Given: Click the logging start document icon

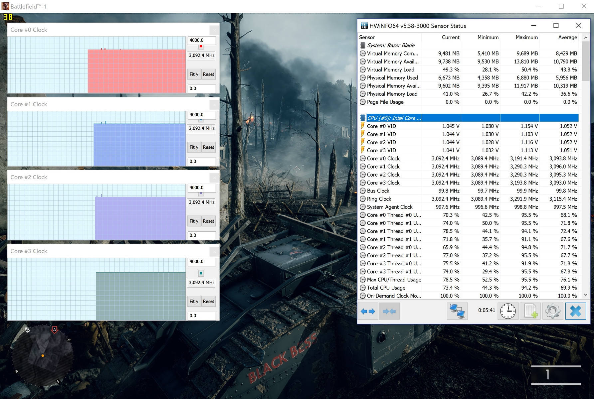Looking at the screenshot, I should point(530,311).
